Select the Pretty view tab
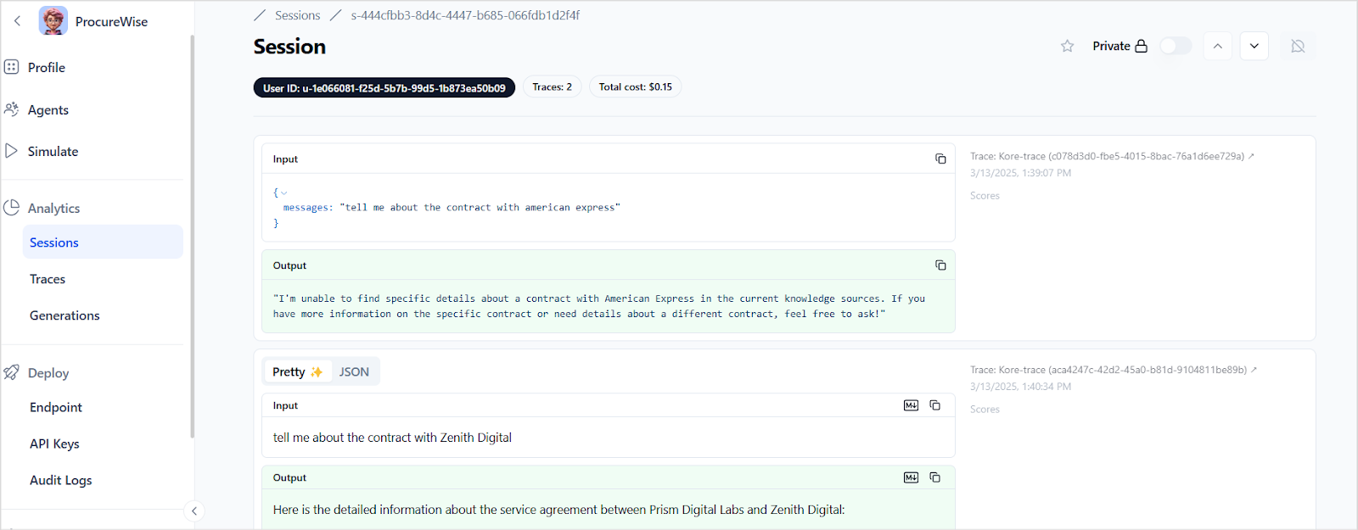The height and width of the screenshot is (530, 1358). (x=297, y=371)
